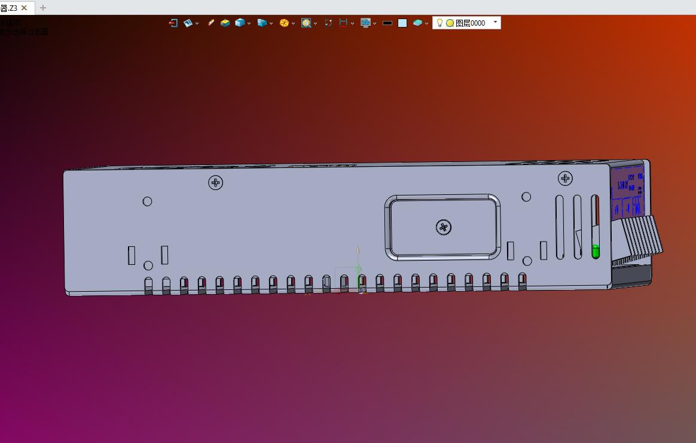
Task: Click the view orientation box icon
Action: (x=262, y=23)
